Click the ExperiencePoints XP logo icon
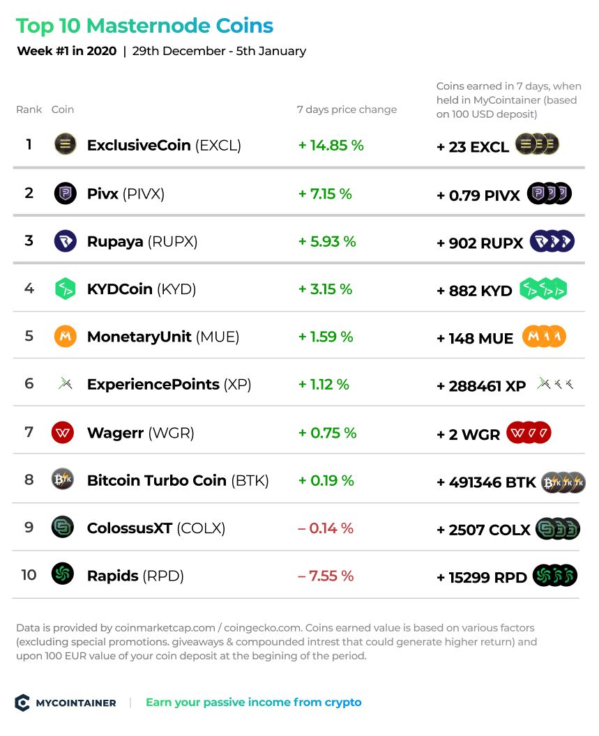This screenshot has height=736, width=599. pos(66,384)
